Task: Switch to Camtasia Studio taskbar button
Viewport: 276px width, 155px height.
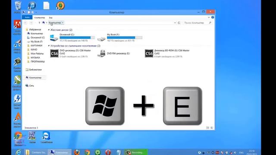Action: point(36,152)
